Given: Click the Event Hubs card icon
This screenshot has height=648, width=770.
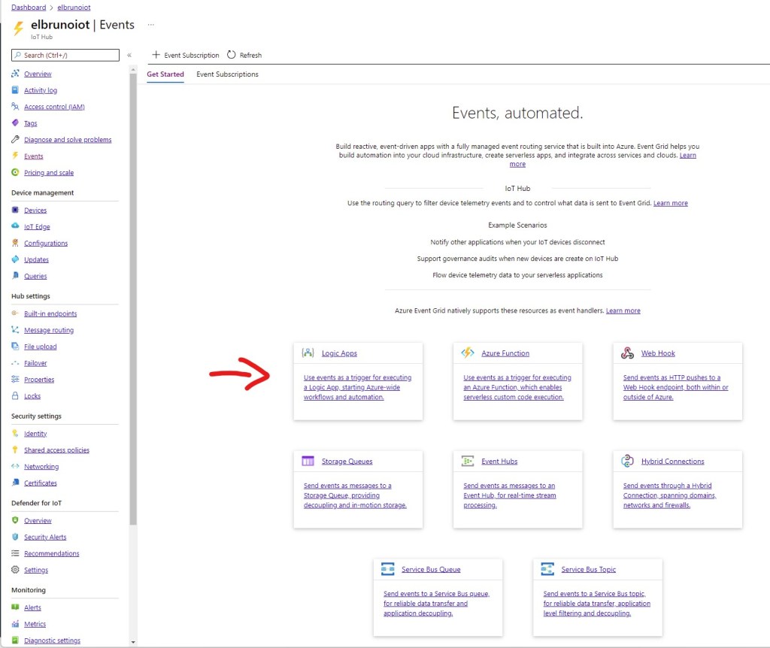Looking at the screenshot, I should click(x=468, y=461).
